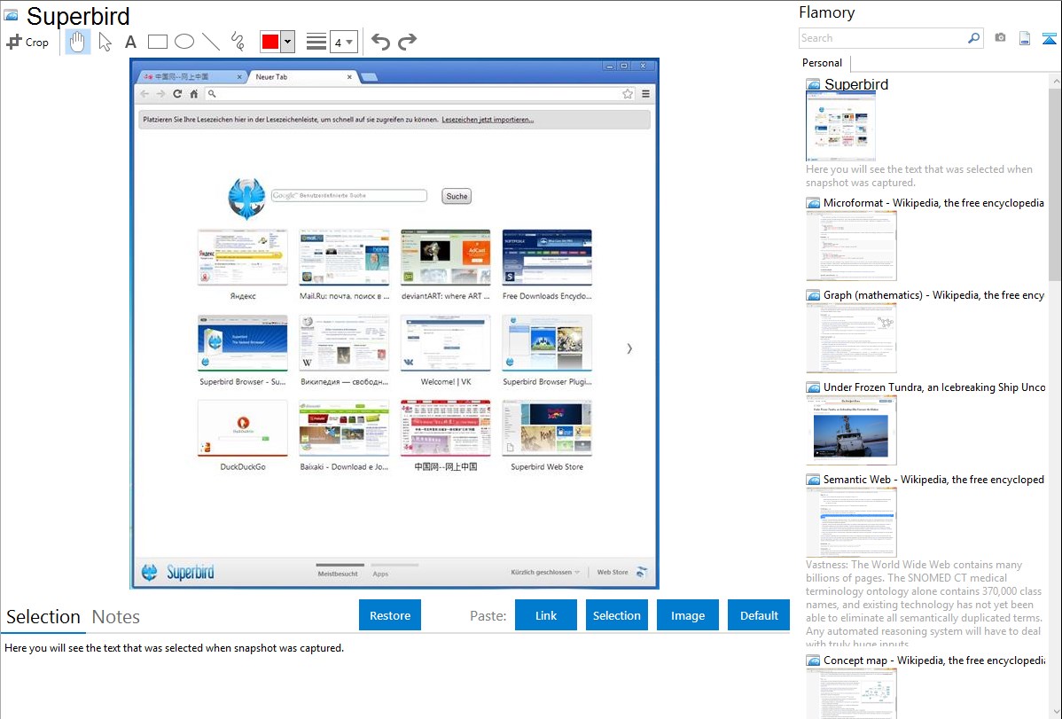Activate the hand pan tool

77,42
